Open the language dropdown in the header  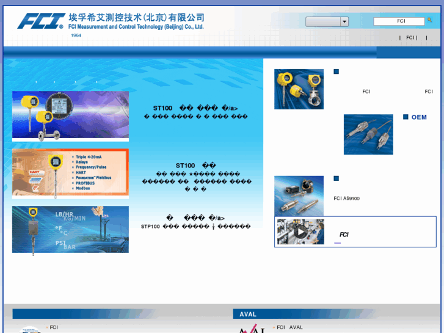pos(327,21)
